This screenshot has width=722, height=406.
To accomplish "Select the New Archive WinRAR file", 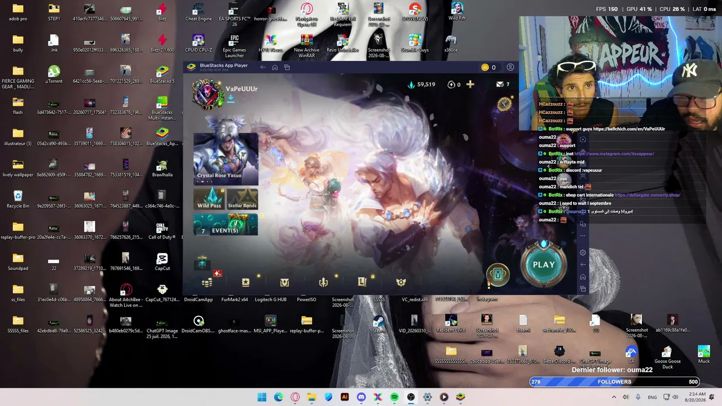I will click(306, 46).
